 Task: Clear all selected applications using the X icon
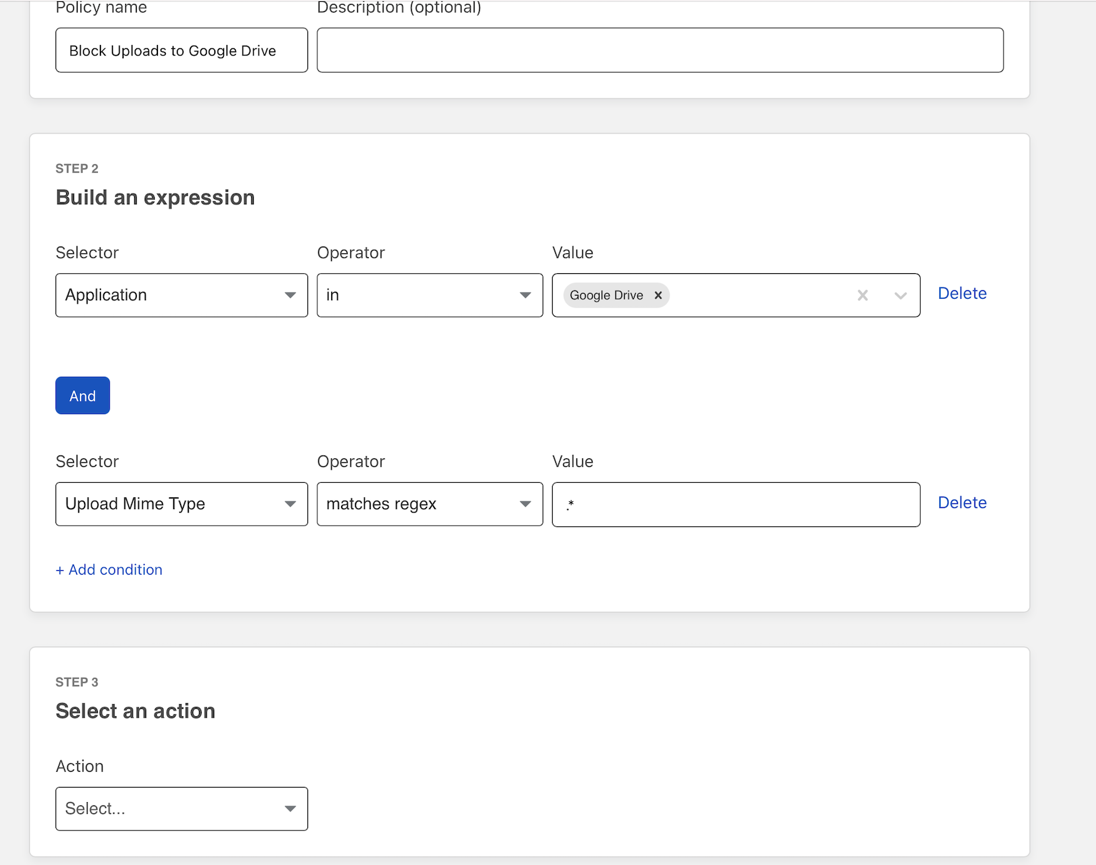click(x=863, y=296)
